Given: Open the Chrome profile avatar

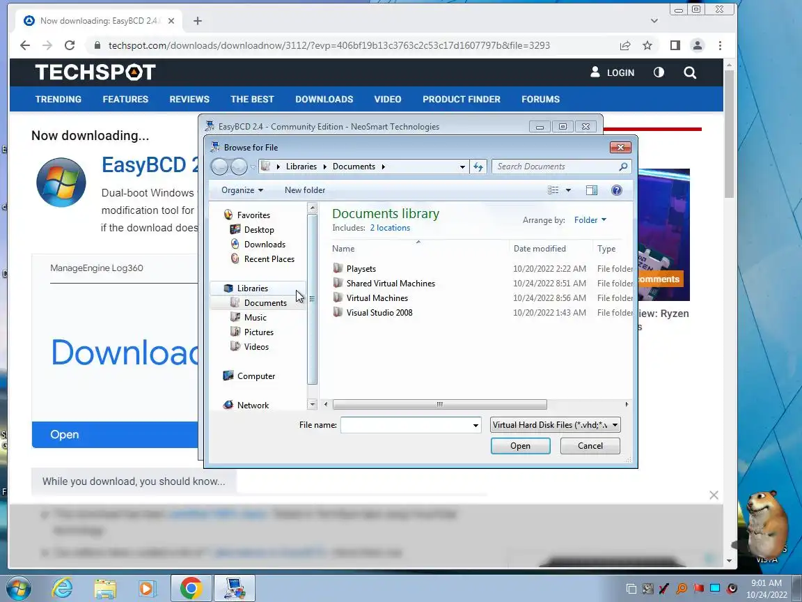Looking at the screenshot, I should tap(697, 45).
